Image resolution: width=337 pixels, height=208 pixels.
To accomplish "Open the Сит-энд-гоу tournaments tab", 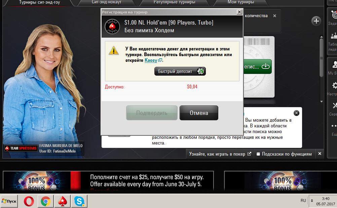I will point(40,2).
